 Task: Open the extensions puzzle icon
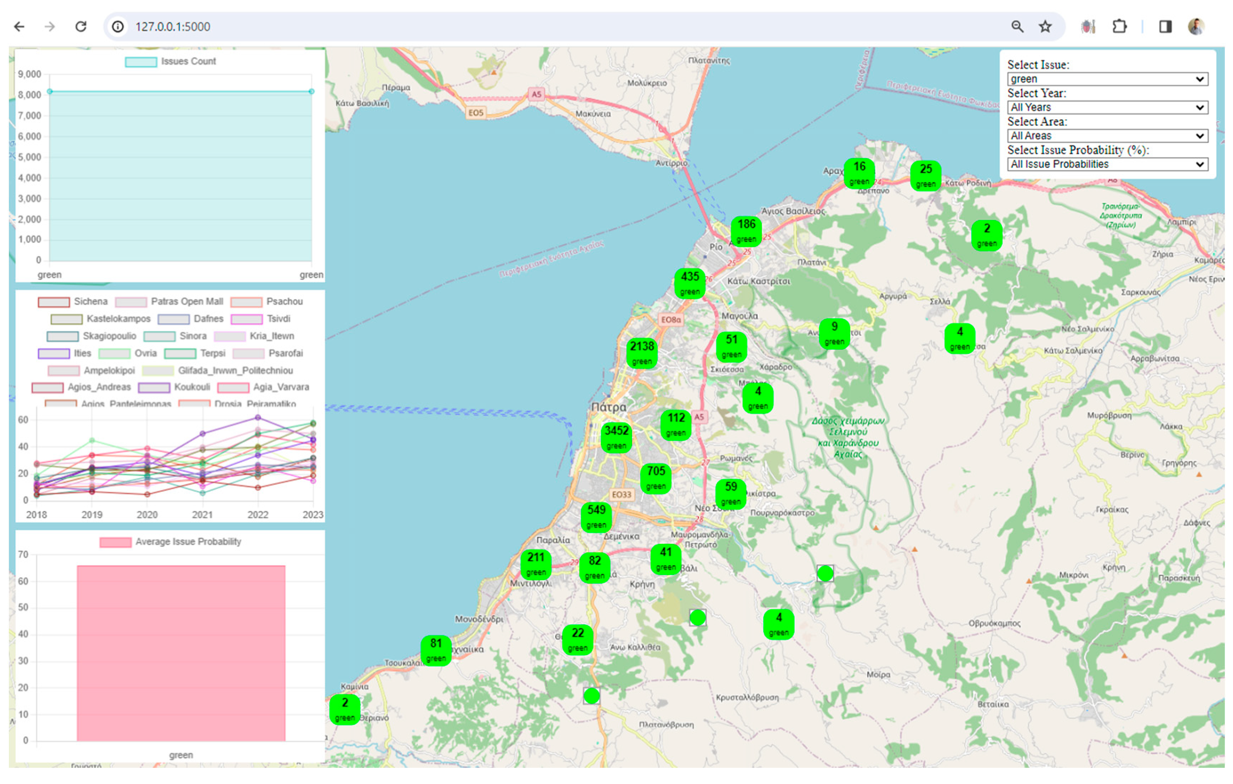pos(1119,27)
